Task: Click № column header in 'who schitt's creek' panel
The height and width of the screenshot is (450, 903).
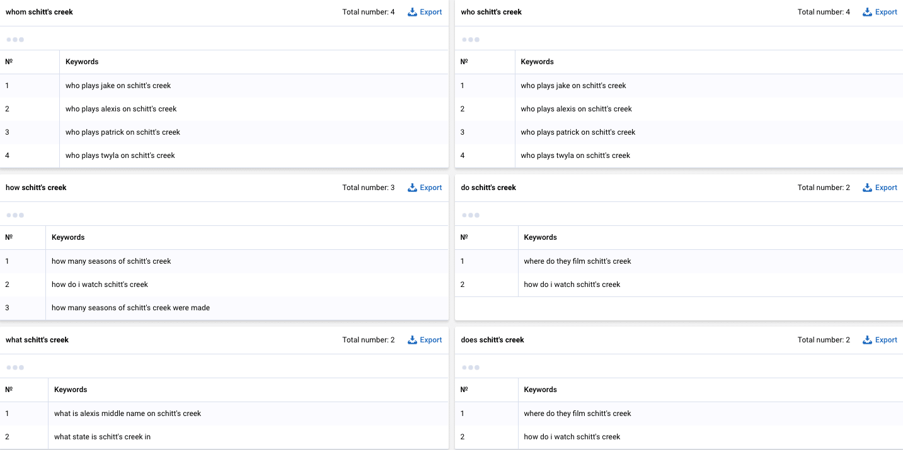Action: click(464, 62)
